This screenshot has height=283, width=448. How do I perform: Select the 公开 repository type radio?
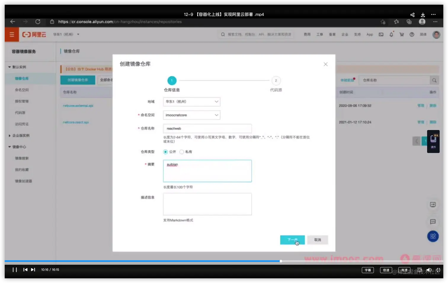tap(165, 152)
